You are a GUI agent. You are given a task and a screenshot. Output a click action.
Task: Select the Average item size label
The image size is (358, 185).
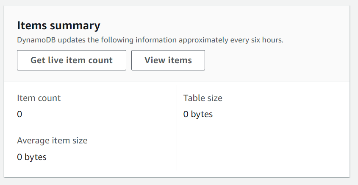[52, 140]
